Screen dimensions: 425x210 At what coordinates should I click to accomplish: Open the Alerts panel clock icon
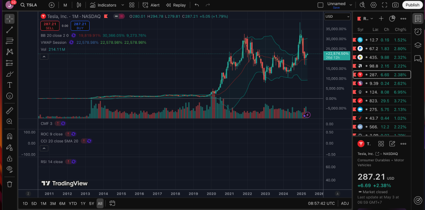418,32
